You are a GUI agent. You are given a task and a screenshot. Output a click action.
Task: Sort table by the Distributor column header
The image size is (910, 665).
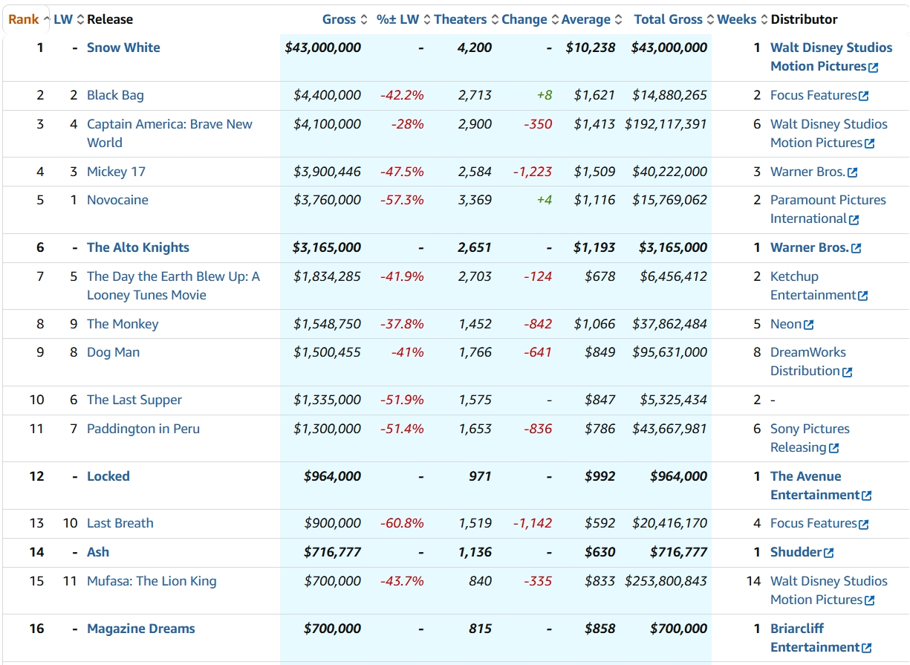click(x=805, y=19)
